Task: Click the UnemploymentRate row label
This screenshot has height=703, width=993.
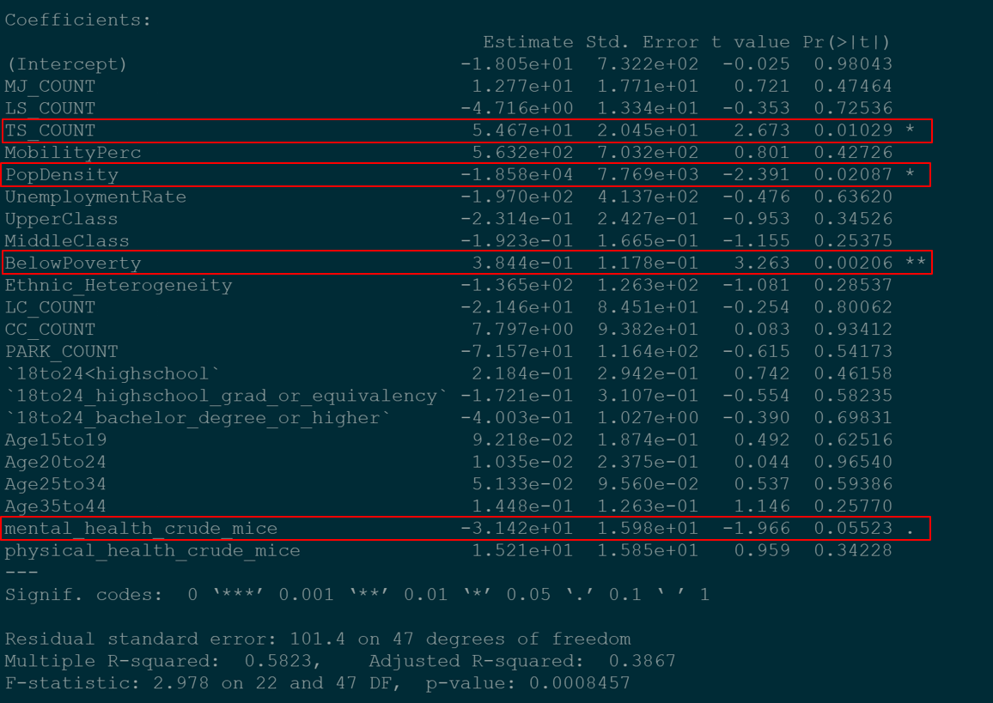Action: pos(95,197)
